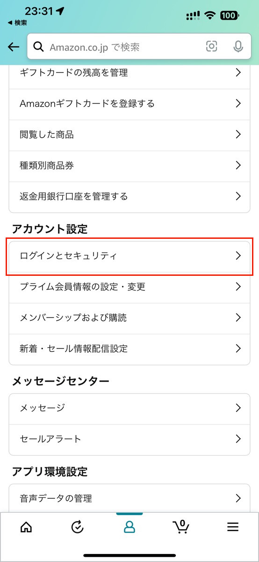Tap the chevron beside 新着・セール情報配信設定
The image size is (259, 562).
[x=238, y=348]
